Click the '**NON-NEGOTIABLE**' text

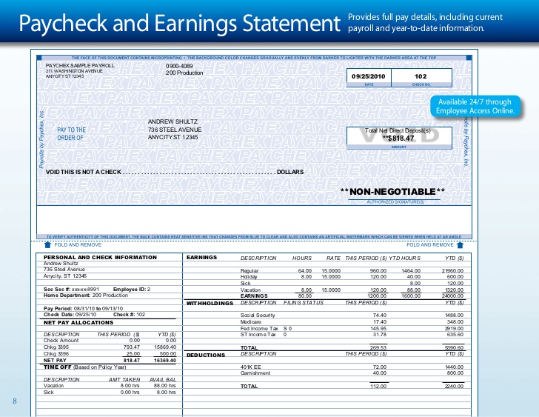coord(392,192)
